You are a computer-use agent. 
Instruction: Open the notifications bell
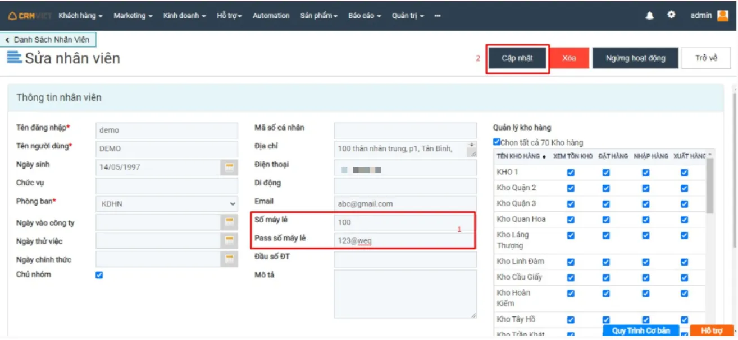(x=650, y=16)
